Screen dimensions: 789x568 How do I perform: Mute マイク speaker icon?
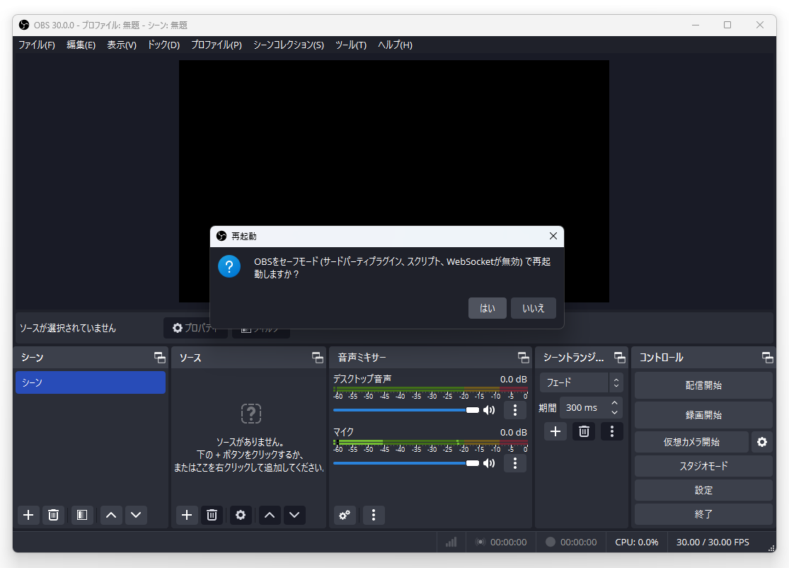(x=489, y=463)
